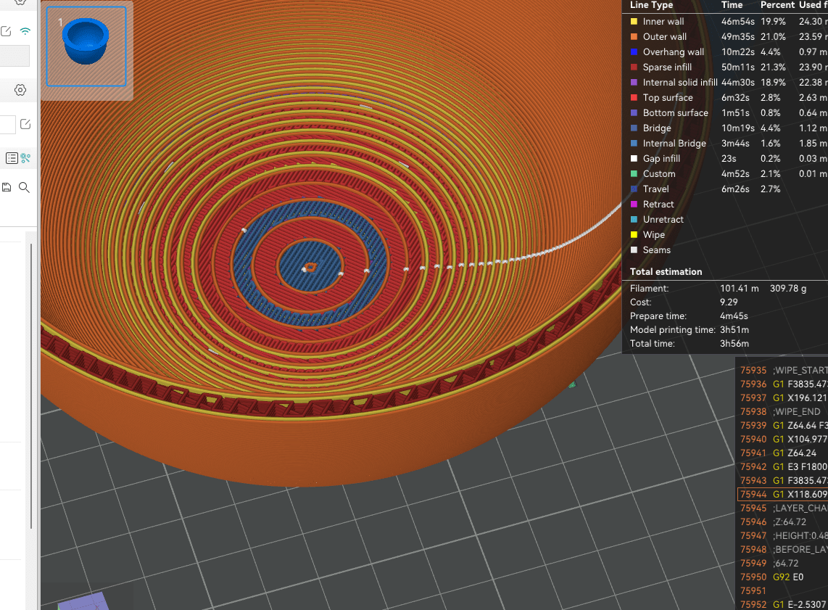Click the Line Type column header
The height and width of the screenshot is (610, 828).
651,5
